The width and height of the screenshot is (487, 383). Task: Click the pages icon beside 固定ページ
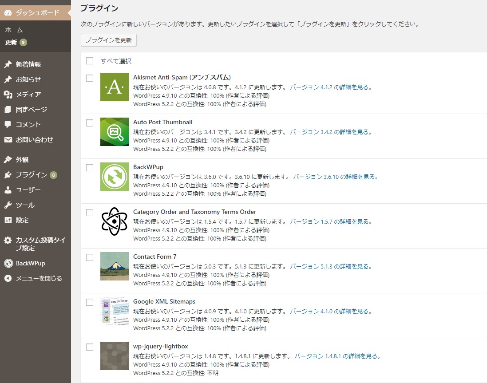(x=8, y=110)
